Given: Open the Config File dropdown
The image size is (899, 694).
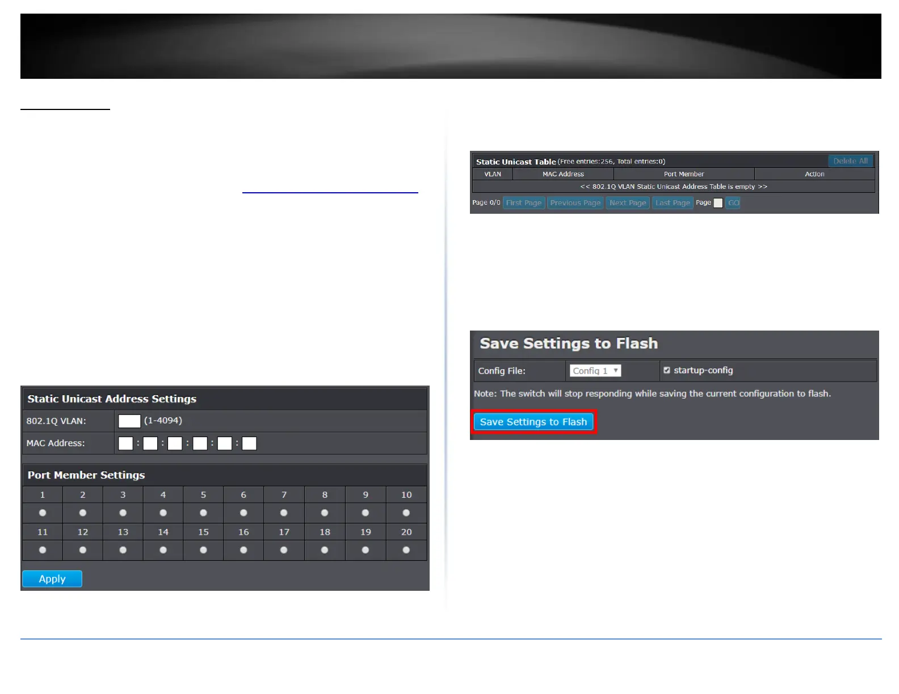Looking at the screenshot, I should click(595, 371).
